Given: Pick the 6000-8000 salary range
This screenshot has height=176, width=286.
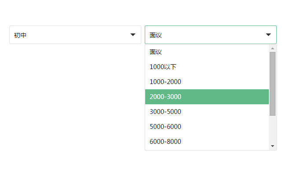Looking at the screenshot, I should [165, 142].
